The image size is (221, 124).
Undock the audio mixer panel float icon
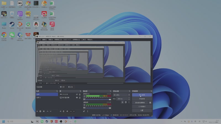tap(110, 91)
